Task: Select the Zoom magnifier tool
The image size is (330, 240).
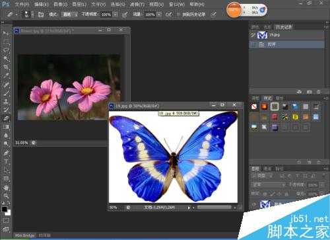Action: tap(6, 196)
